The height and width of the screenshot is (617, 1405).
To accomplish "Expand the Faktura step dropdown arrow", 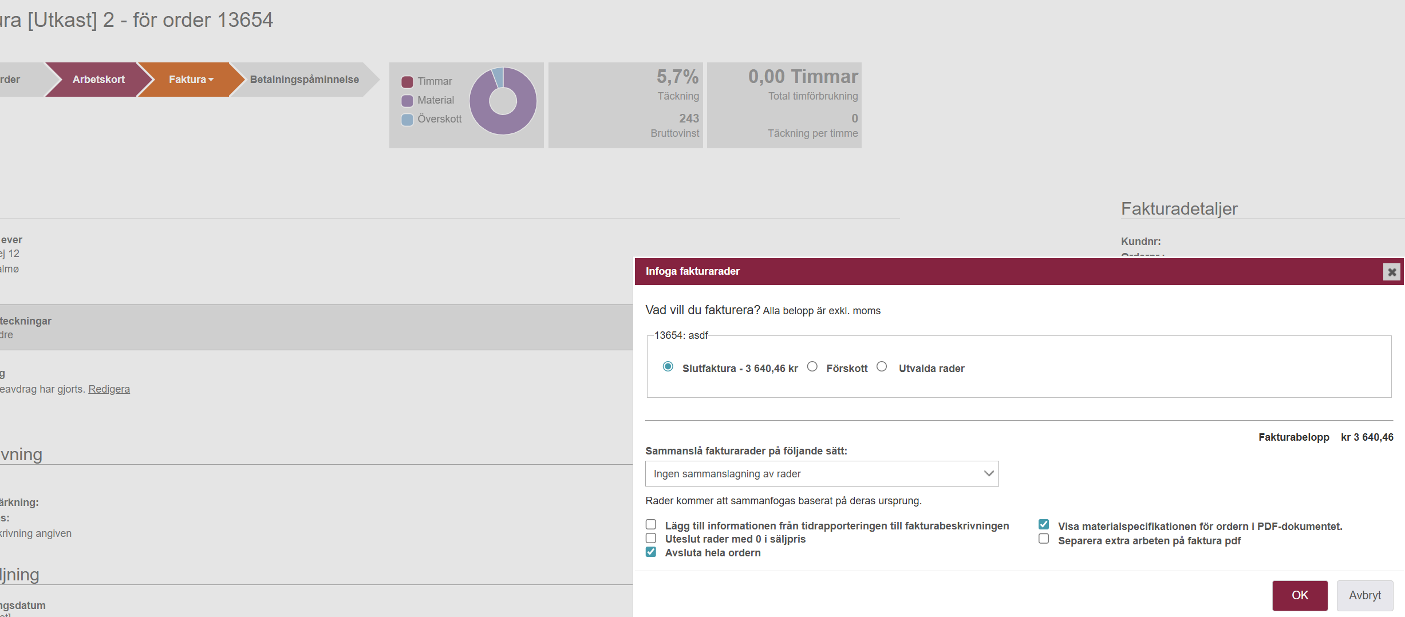I will tap(211, 80).
